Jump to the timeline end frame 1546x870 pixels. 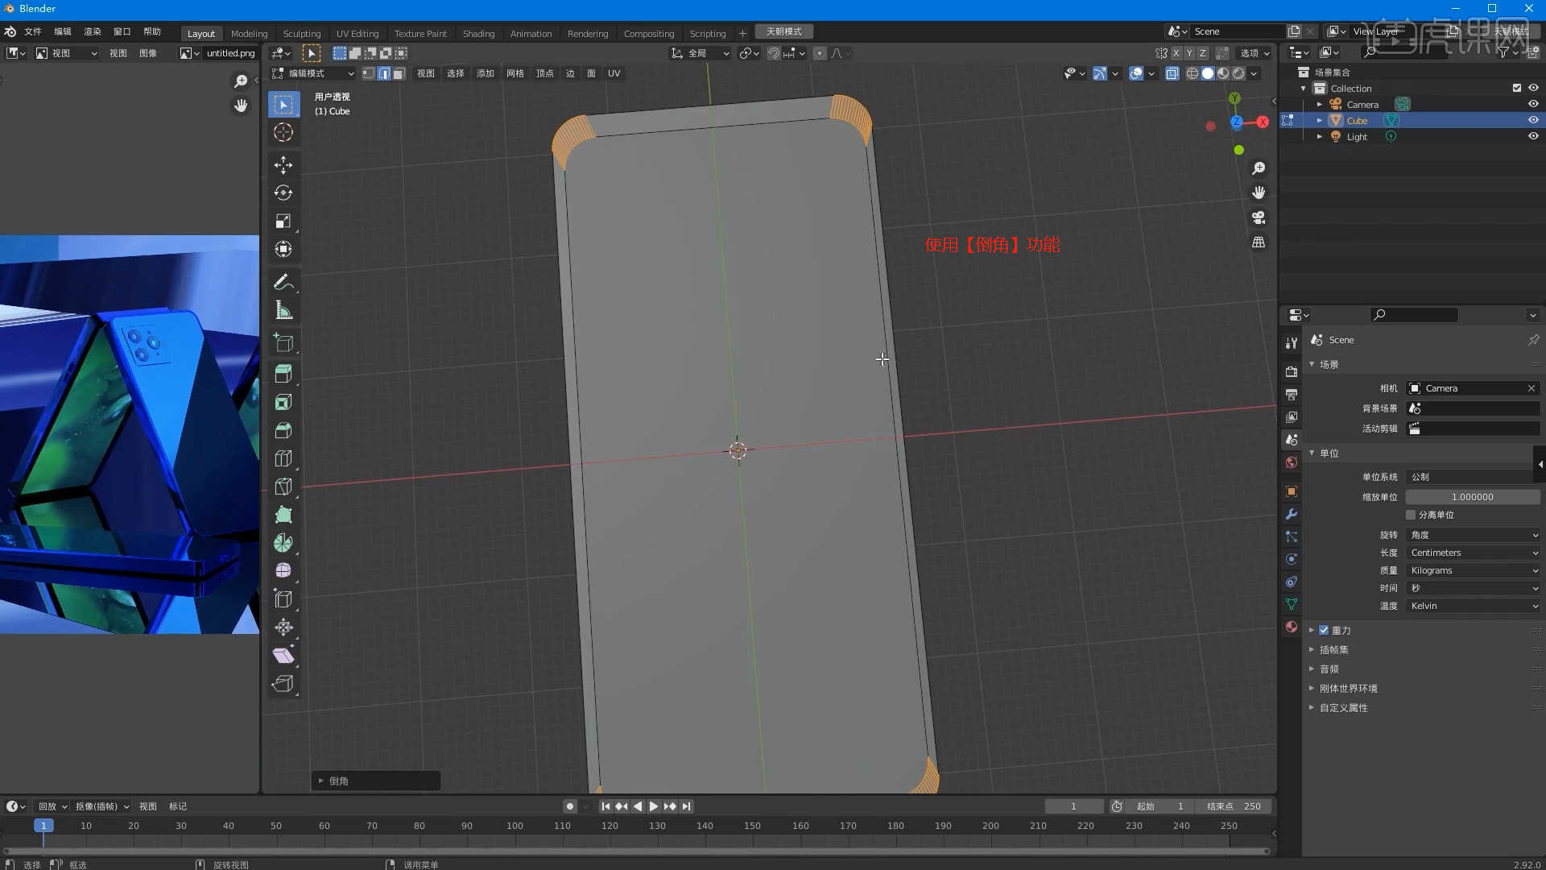click(x=686, y=806)
